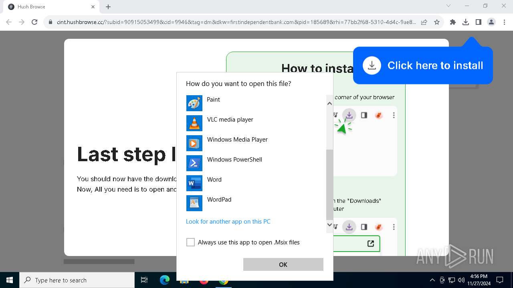Confirm with the OK button
The height and width of the screenshot is (288, 513).
tap(283, 264)
